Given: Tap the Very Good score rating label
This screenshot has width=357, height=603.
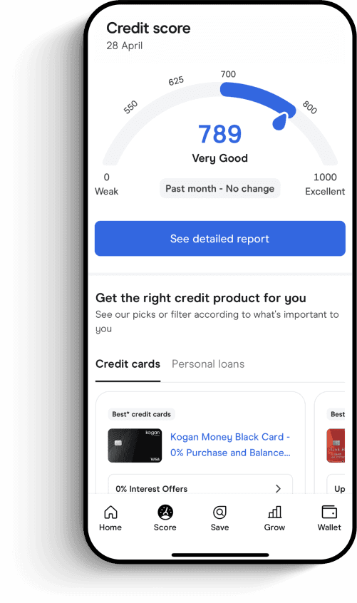Looking at the screenshot, I should (219, 158).
